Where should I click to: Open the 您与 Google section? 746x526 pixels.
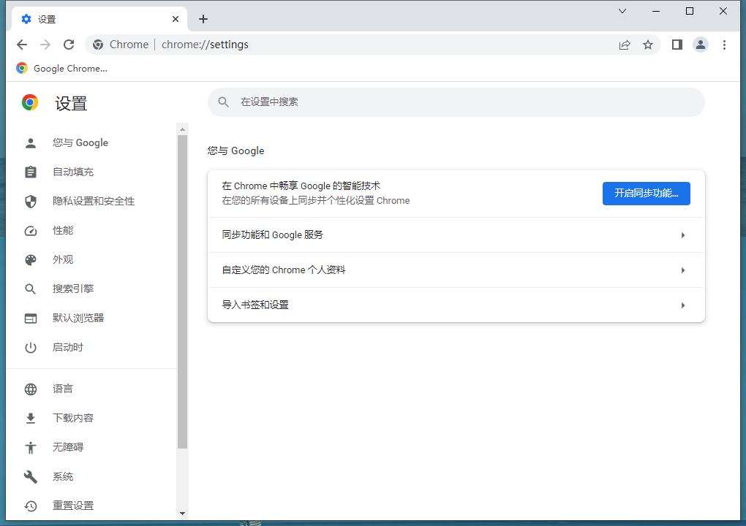[x=80, y=143]
